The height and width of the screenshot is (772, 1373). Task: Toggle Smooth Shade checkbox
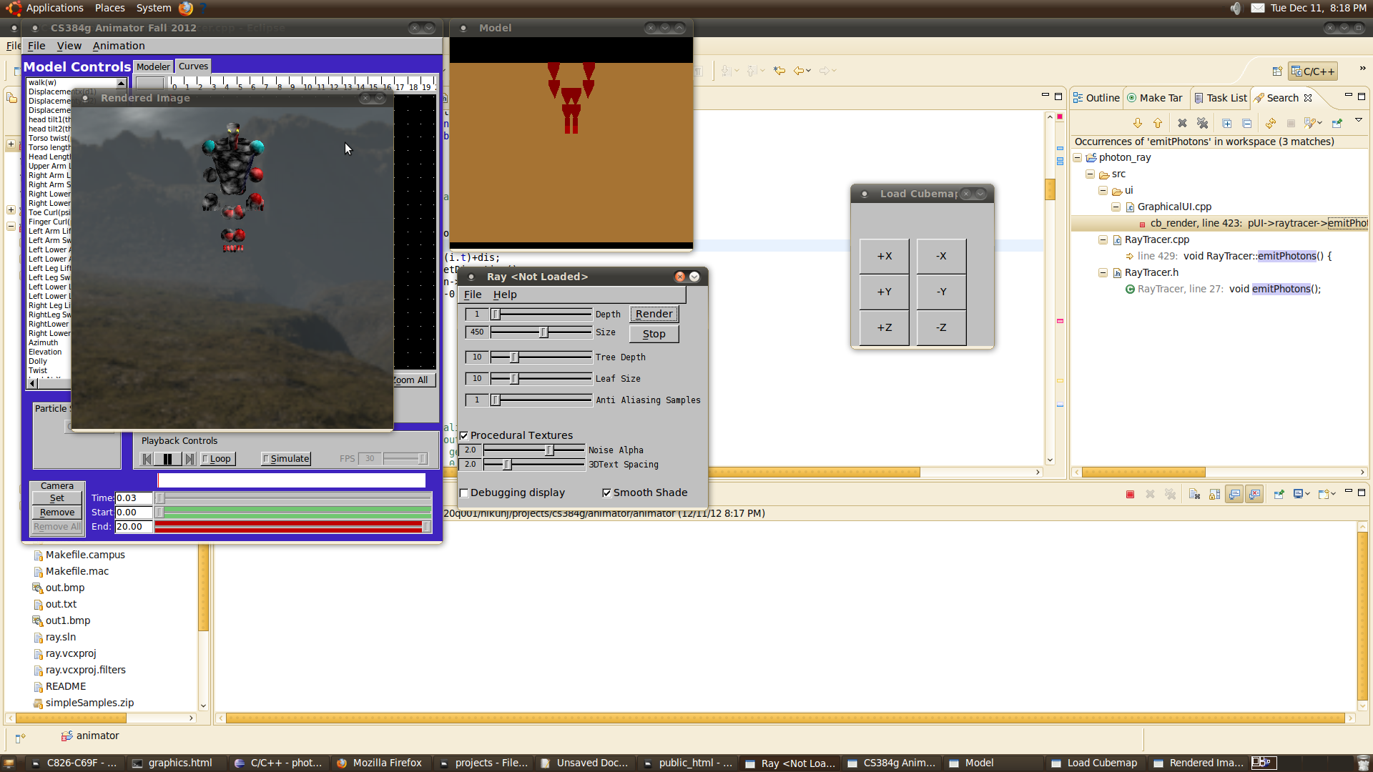tap(606, 493)
